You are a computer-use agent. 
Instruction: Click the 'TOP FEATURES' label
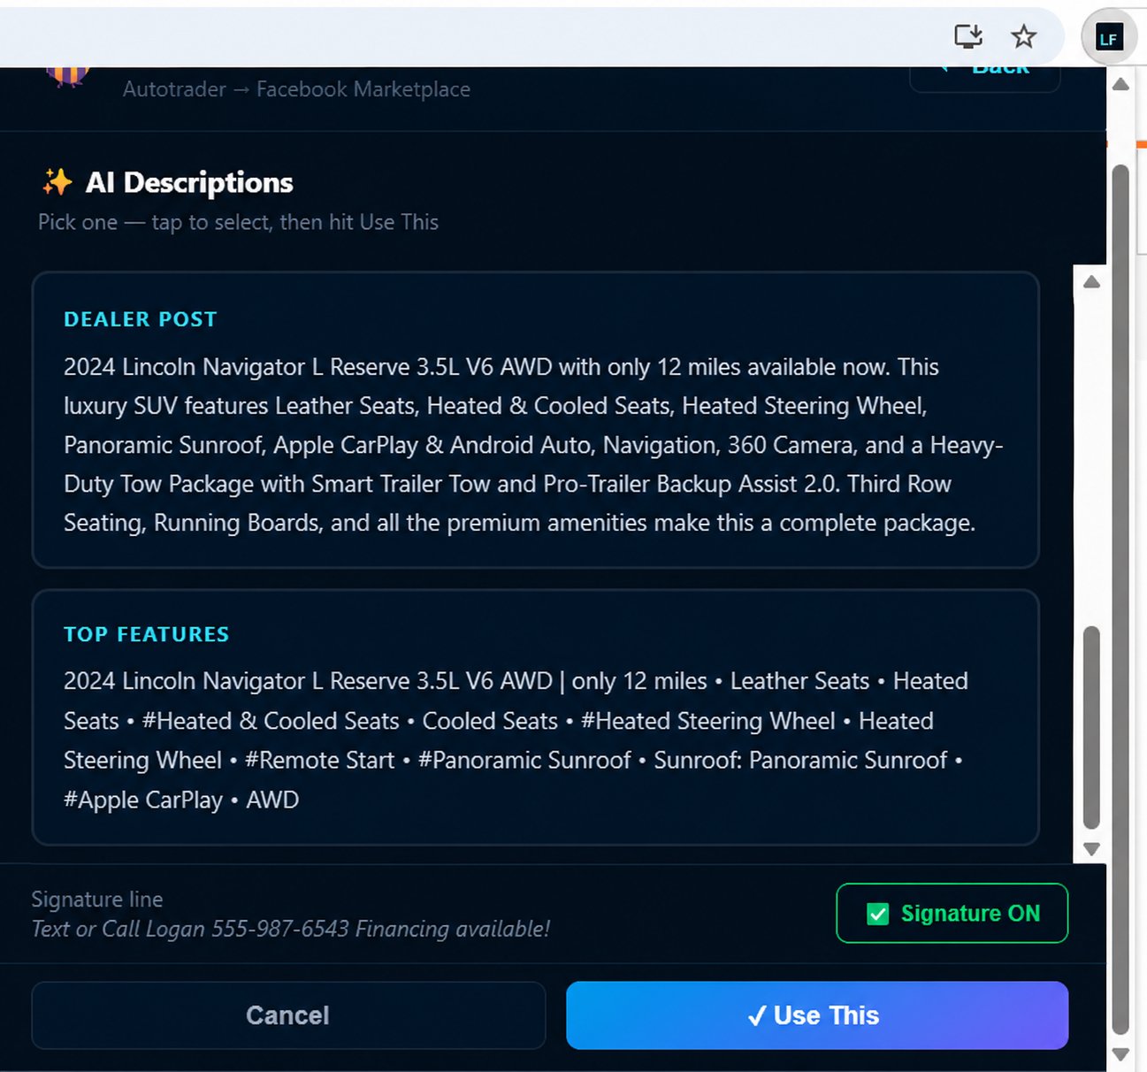point(147,634)
